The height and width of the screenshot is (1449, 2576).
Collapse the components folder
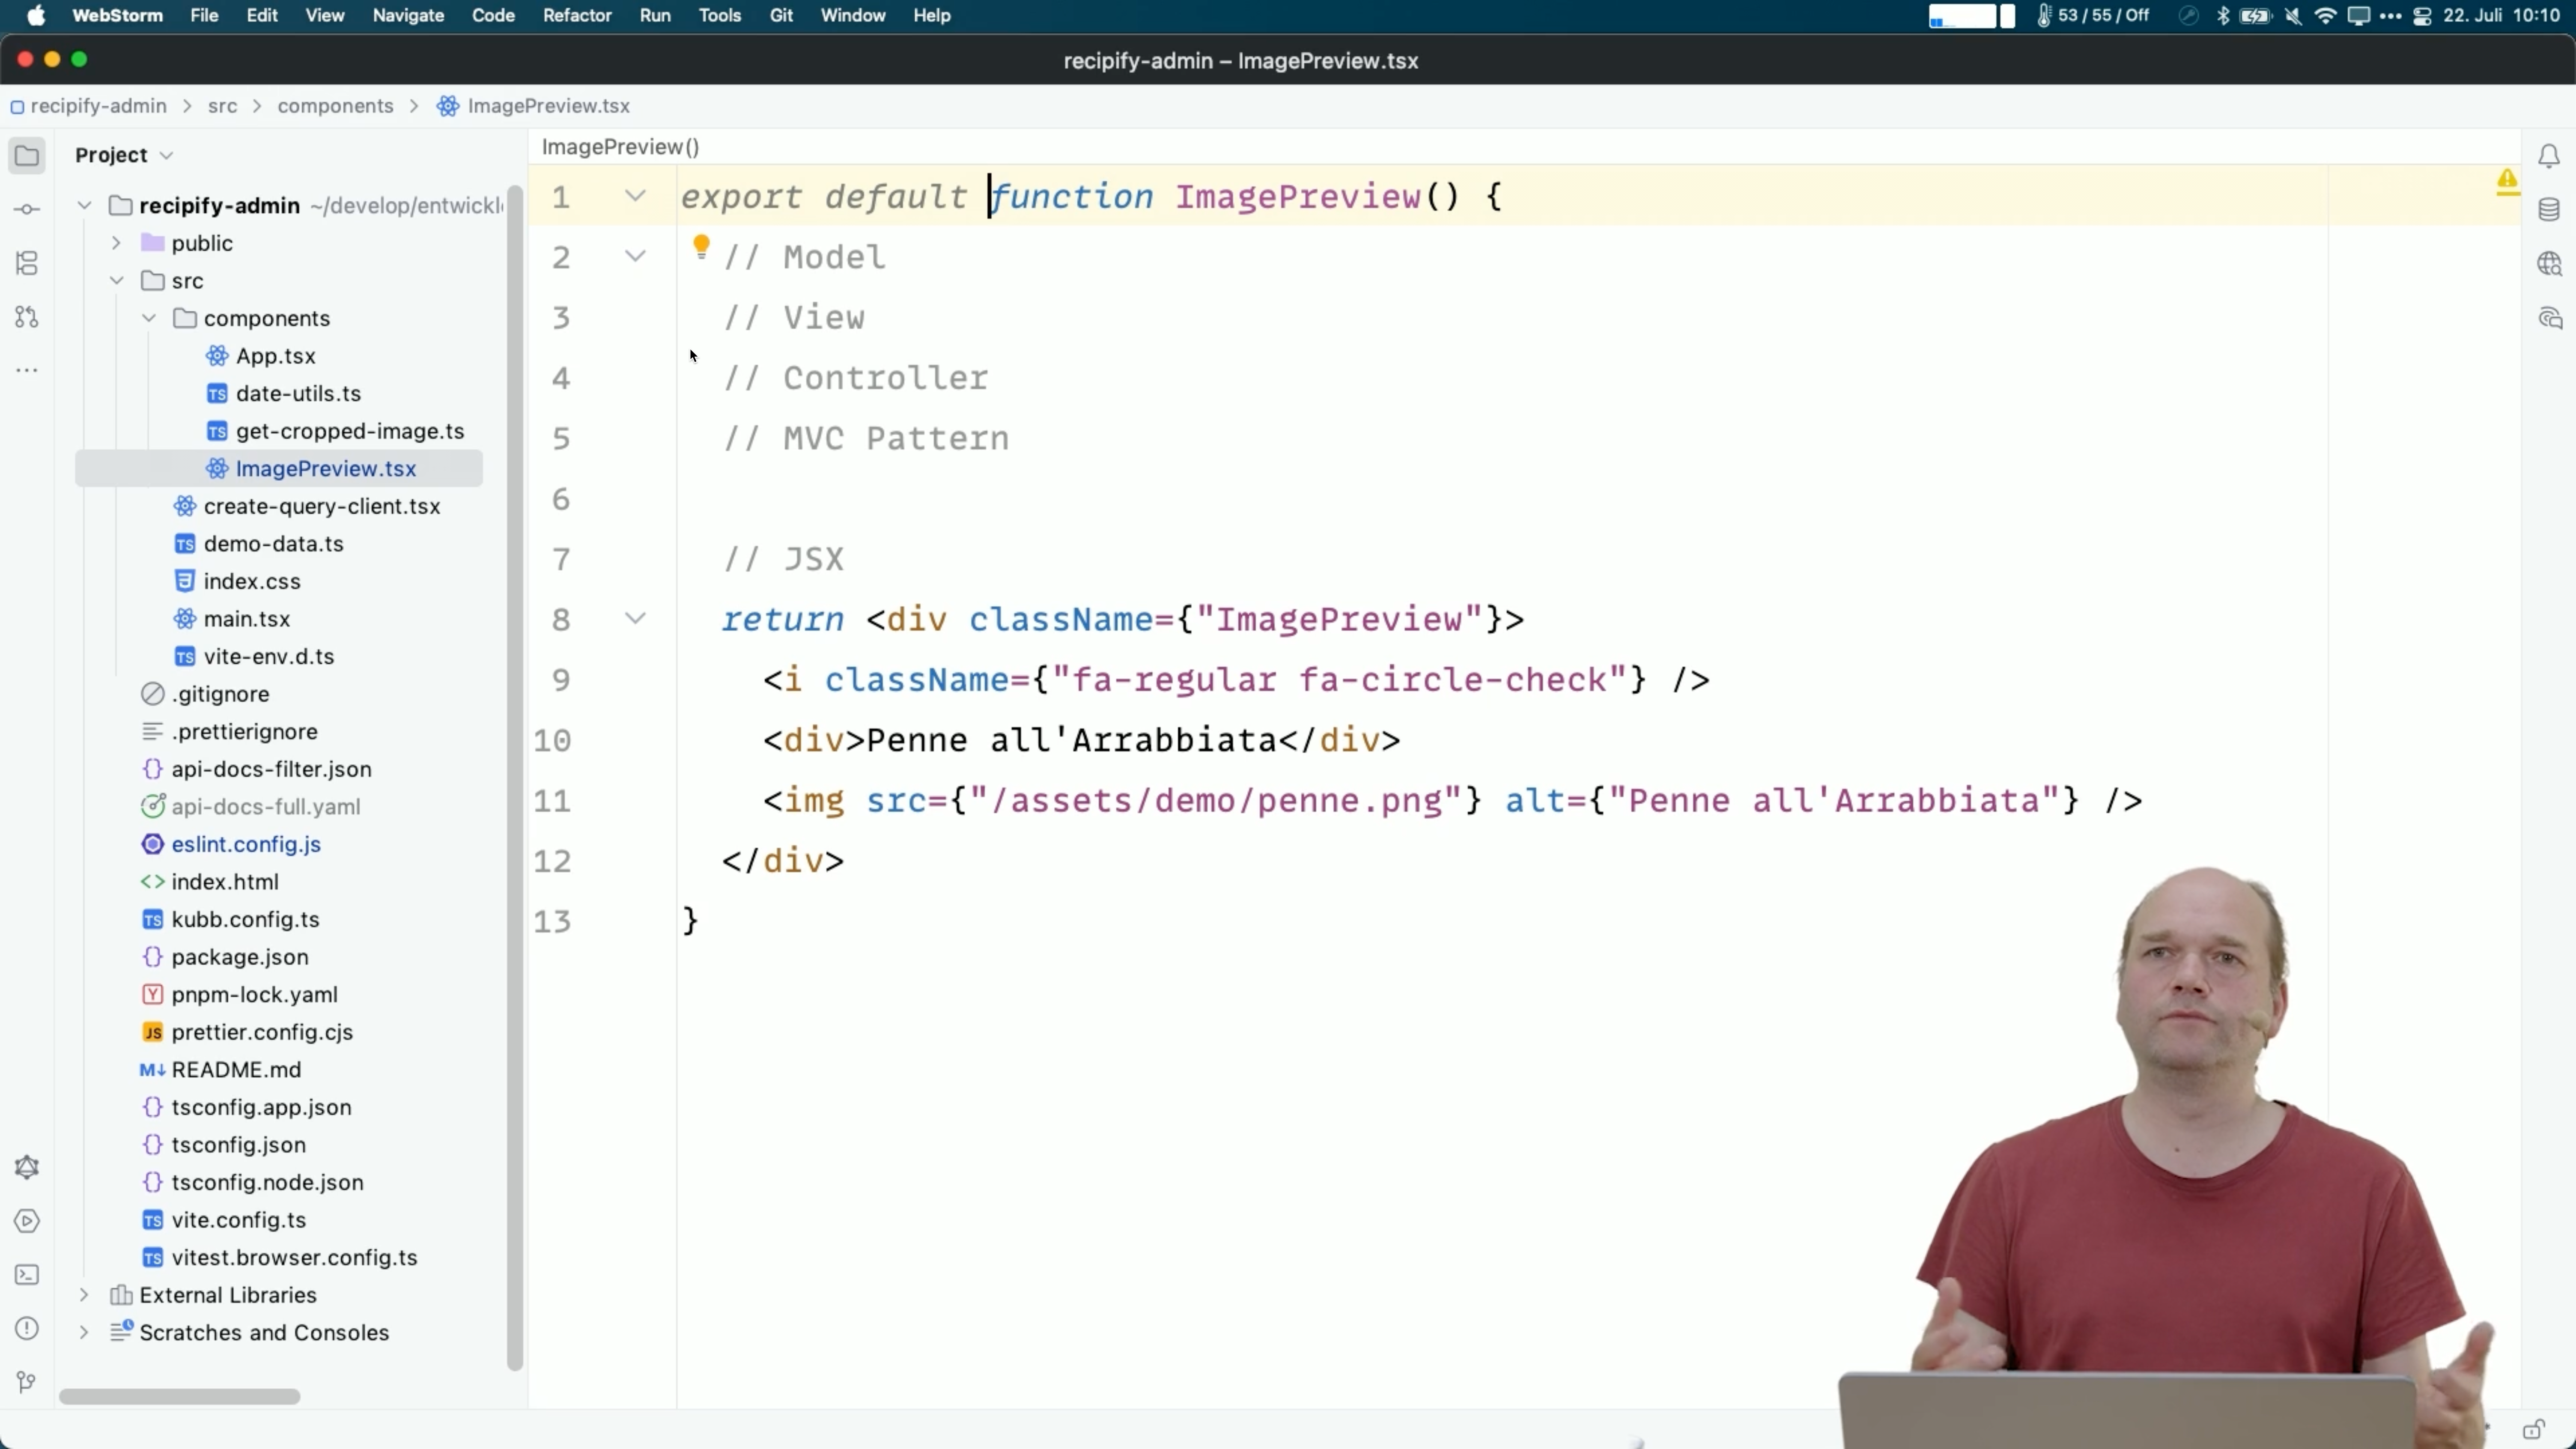point(149,318)
